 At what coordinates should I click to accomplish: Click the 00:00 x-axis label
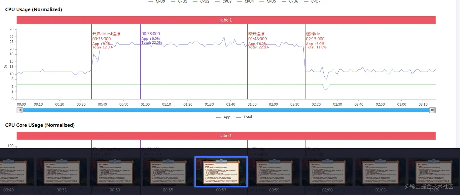click(21, 104)
